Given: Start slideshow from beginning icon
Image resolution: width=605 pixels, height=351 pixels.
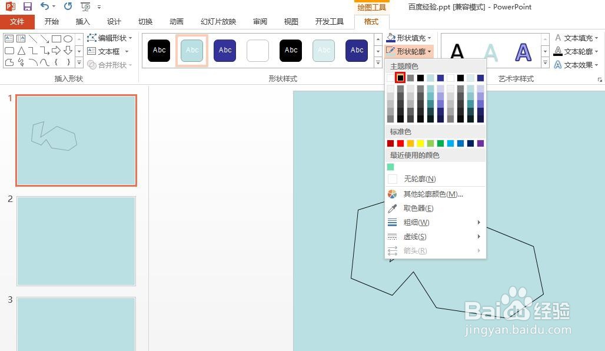Looking at the screenshot, I should pyautogui.click(x=85, y=6).
